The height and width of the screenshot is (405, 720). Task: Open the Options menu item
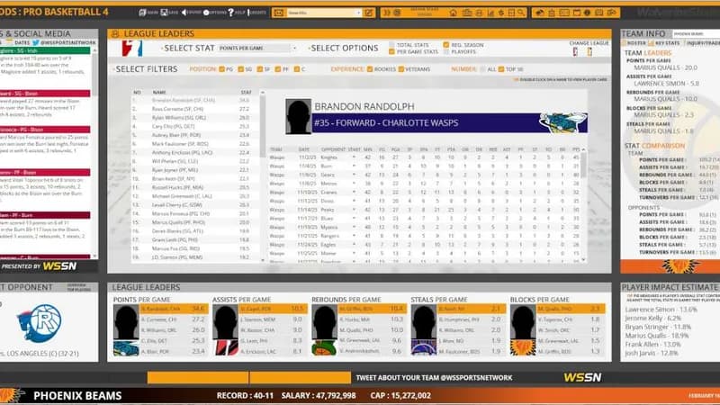(215, 13)
